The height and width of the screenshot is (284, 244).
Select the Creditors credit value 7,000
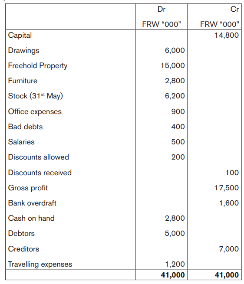coord(229,249)
